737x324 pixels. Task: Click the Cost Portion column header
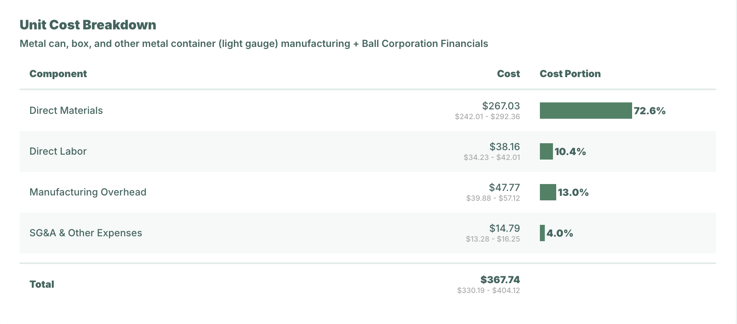[x=570, y=74]
